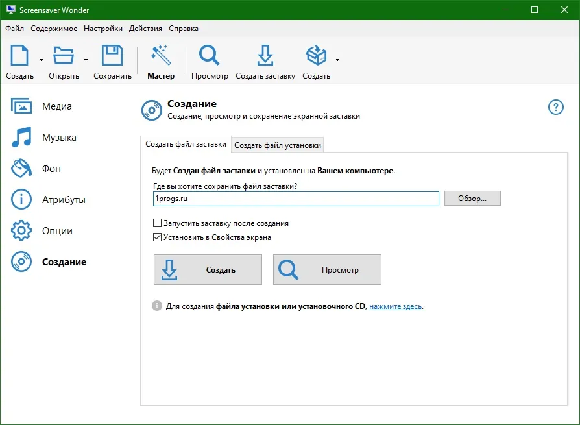The height and width of the screenshot is (425, 580).
Task: Expand the arrow next to the package Создать icon
Action: pos(338,60)
